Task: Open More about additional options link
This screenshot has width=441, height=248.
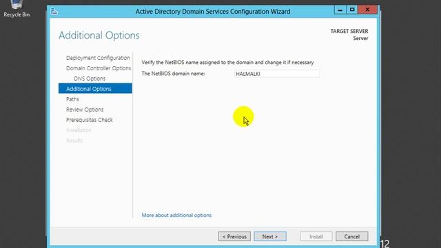Action: pyautogui.click(x=176, y=216)
